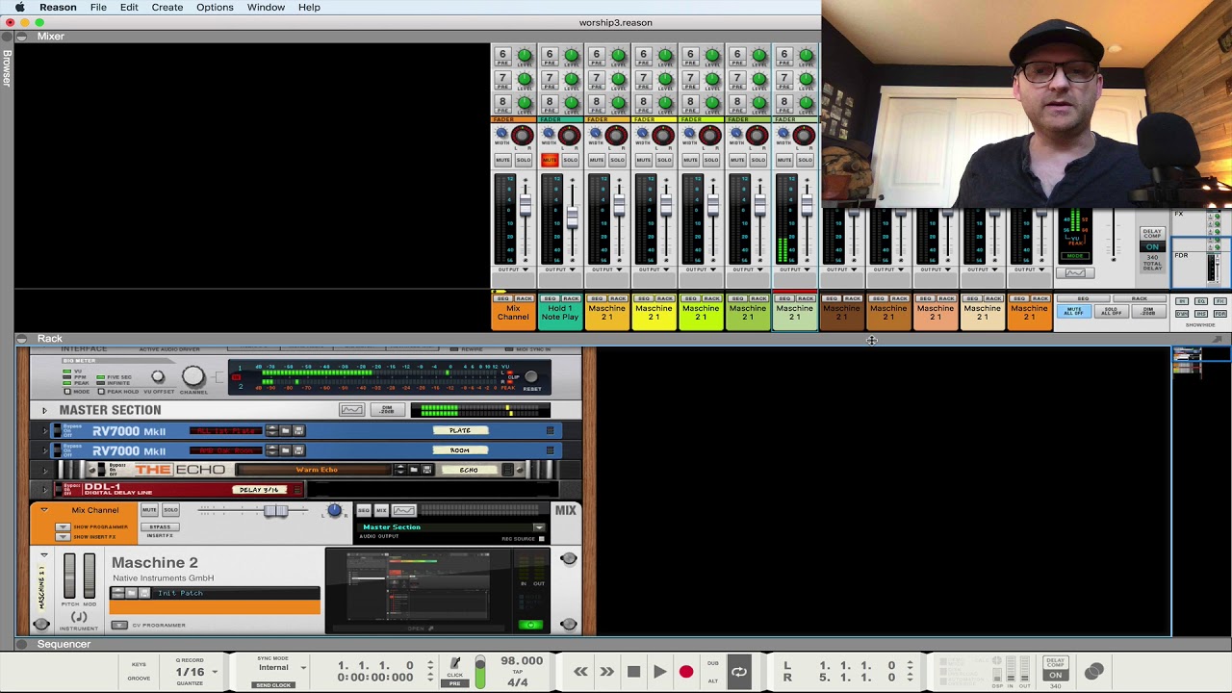
Task: Collapse the Mix Channel device in rack
Action: (x=43, y=510)
